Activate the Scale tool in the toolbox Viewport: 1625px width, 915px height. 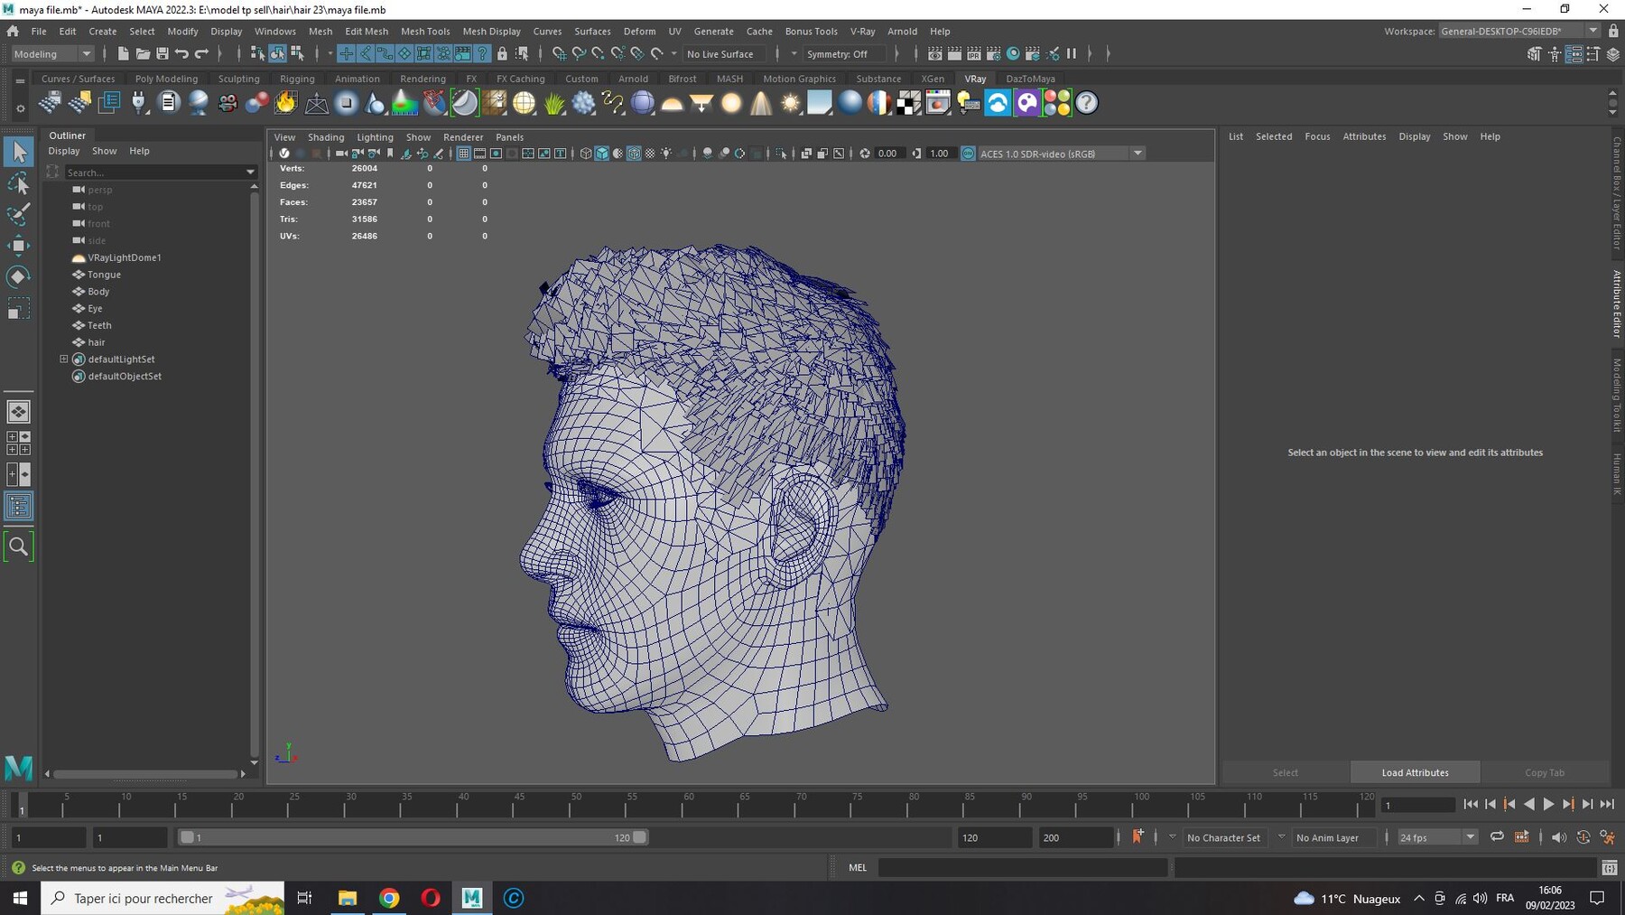click(18, 308)
